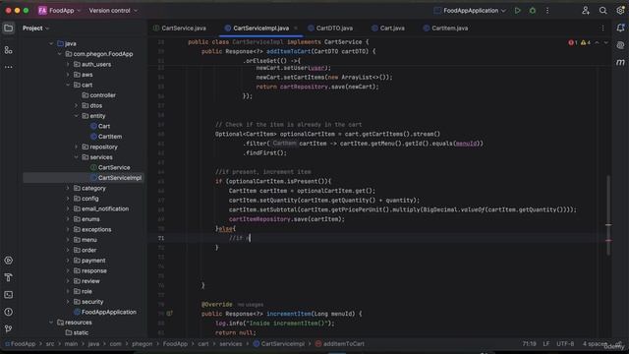Switch to CartDTO.java tab
This screenshot has width=629, height=354.
point(330,29)
